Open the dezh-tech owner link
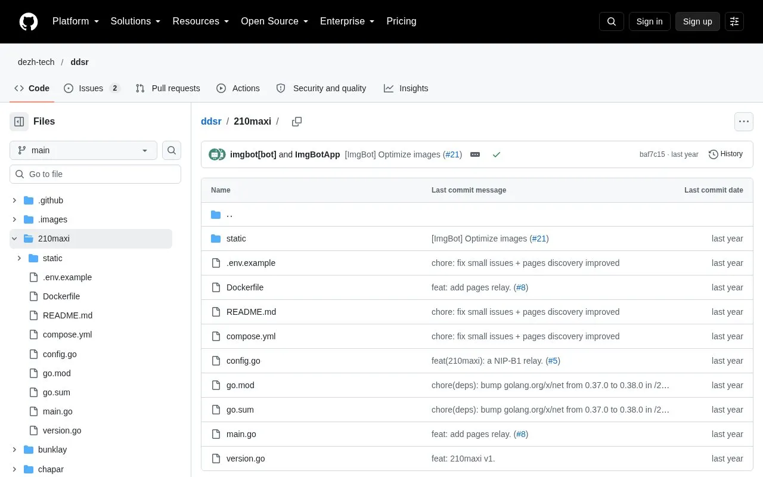The height and width of the screenshot is (477, 763). click(x=36, y=62)
